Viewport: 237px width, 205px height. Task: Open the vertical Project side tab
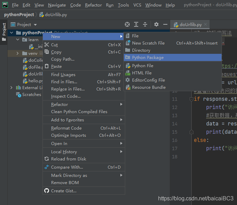click(x=4, y=29)
